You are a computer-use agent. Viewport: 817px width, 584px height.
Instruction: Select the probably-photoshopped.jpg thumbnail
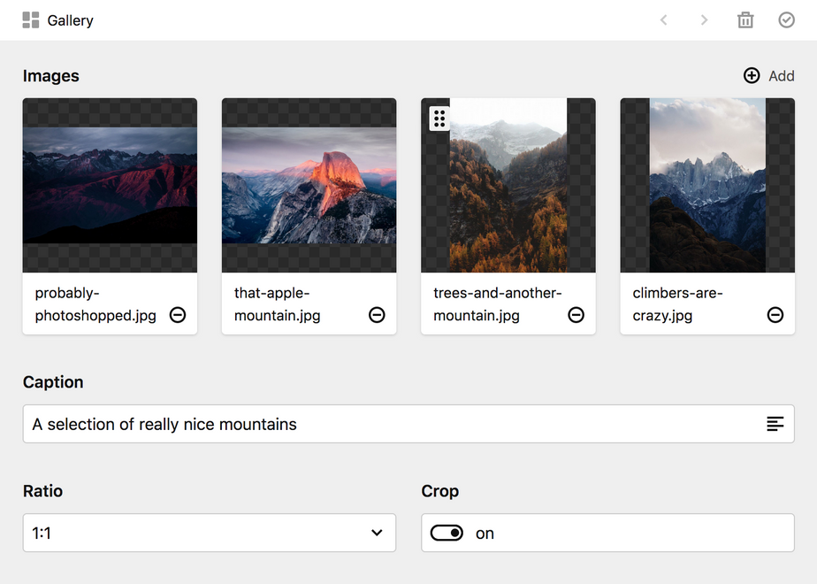click(110, 185)
